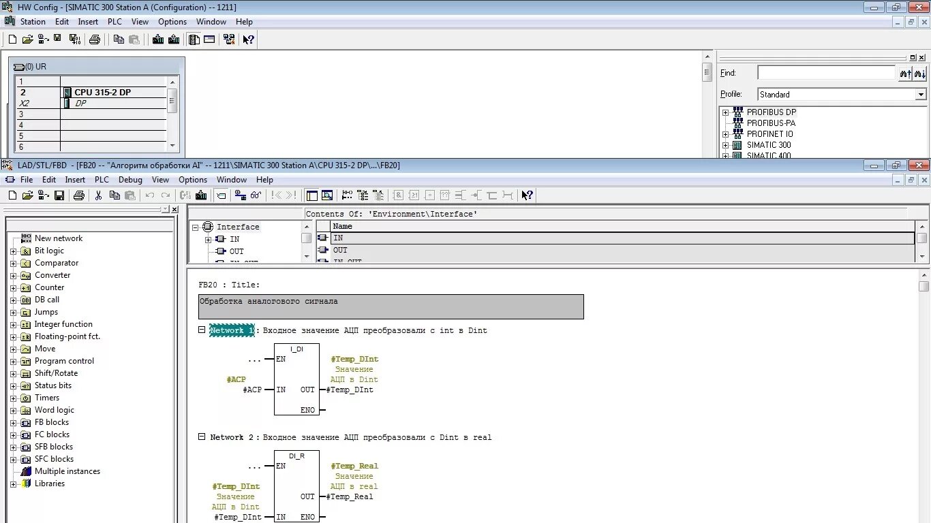The height and width of the screenshot is (523, 931).
Task: Expand Comparator folder
Action: tap(13, 263)
